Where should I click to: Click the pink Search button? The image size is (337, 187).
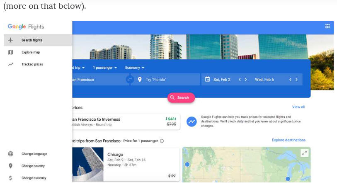181,97
